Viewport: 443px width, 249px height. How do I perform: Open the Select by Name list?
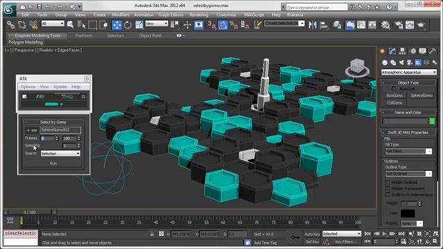[x=82, y=25]
